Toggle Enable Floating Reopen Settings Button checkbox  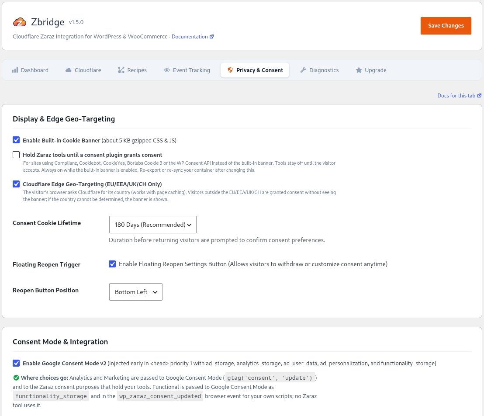coord(112,264)
